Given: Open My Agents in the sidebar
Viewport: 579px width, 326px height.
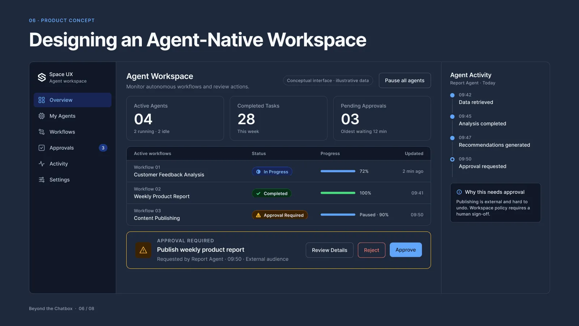Looking at the screenshot, I should [x=72, y=116].
